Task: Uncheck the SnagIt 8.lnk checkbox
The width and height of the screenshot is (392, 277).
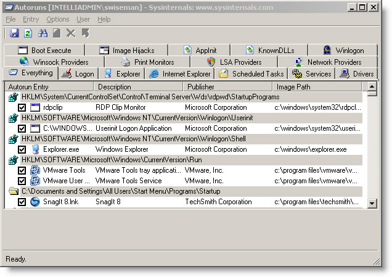Action: [x=22, y=202]
